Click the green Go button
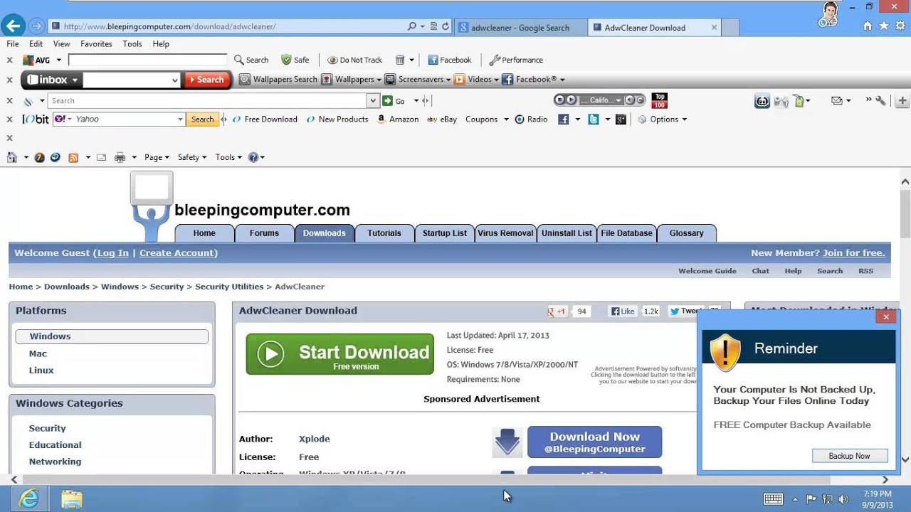The width and height of the screenshot is (911, 512). (x=394, y=101)
